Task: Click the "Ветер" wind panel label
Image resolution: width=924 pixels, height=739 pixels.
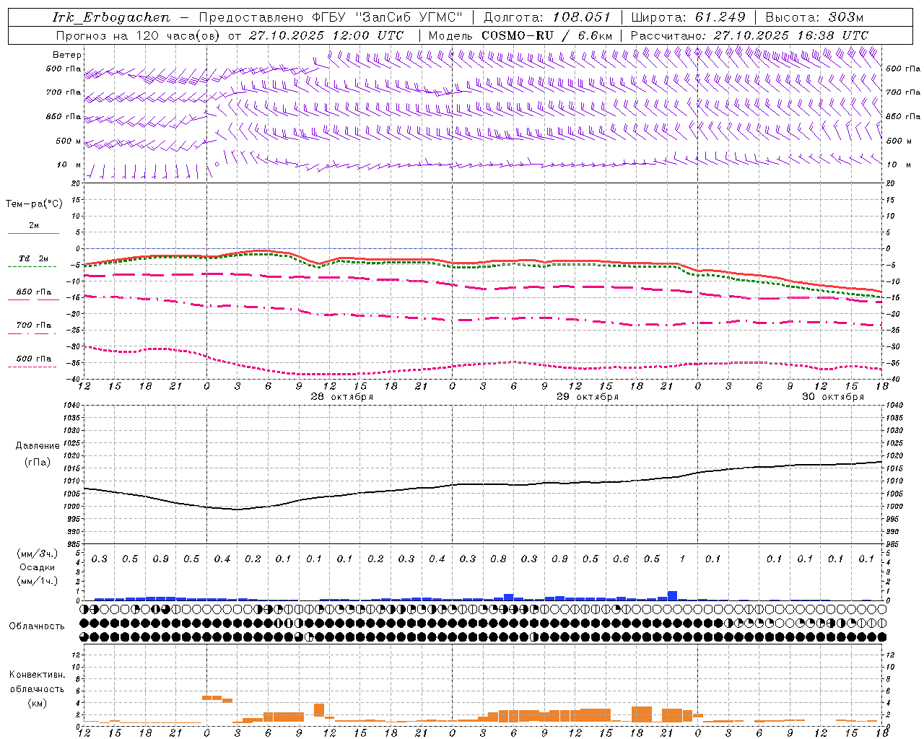Action: (67, 55)
